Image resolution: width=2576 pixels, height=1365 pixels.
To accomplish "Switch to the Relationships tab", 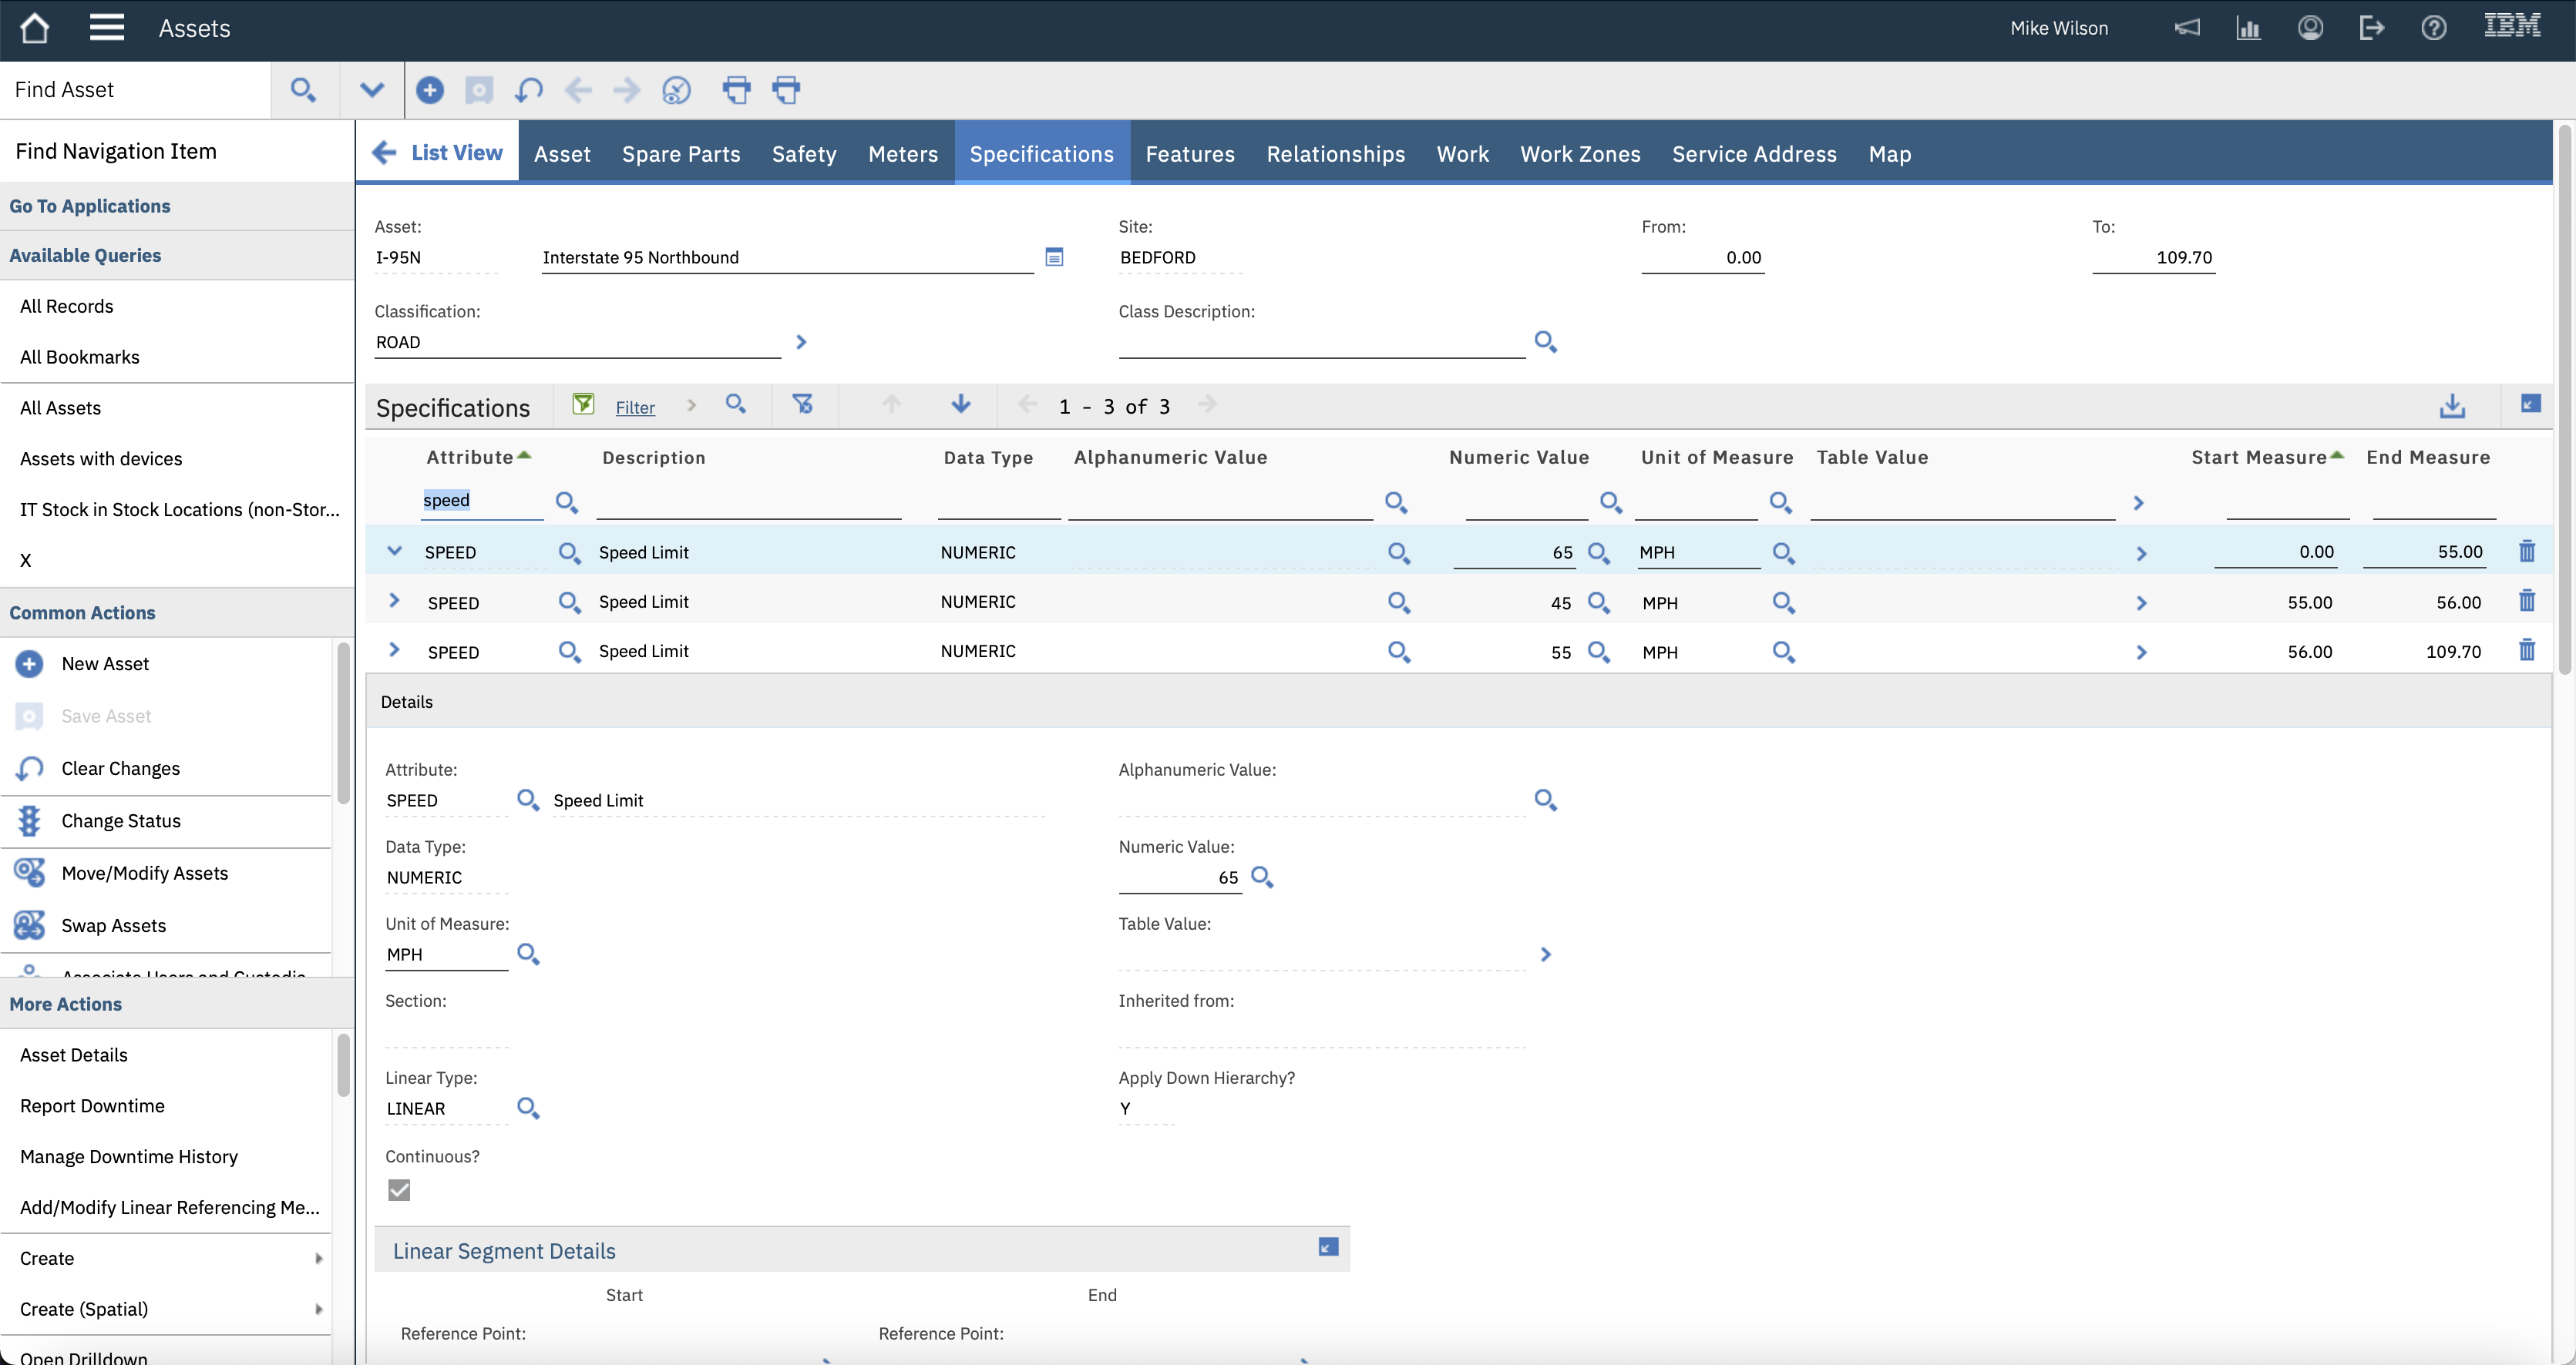I will tap(1336, 153).
